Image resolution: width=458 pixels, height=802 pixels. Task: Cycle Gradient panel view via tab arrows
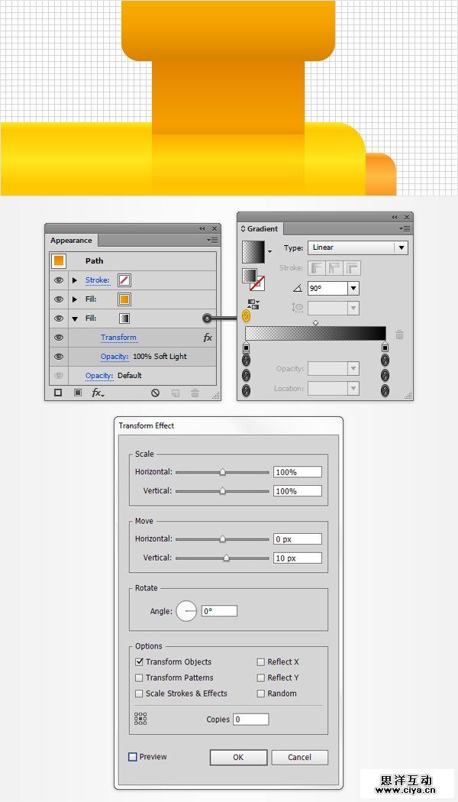tap(244, 228)
